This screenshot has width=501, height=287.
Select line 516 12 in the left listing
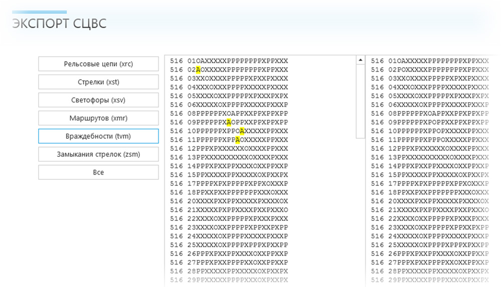coord(229,149)
